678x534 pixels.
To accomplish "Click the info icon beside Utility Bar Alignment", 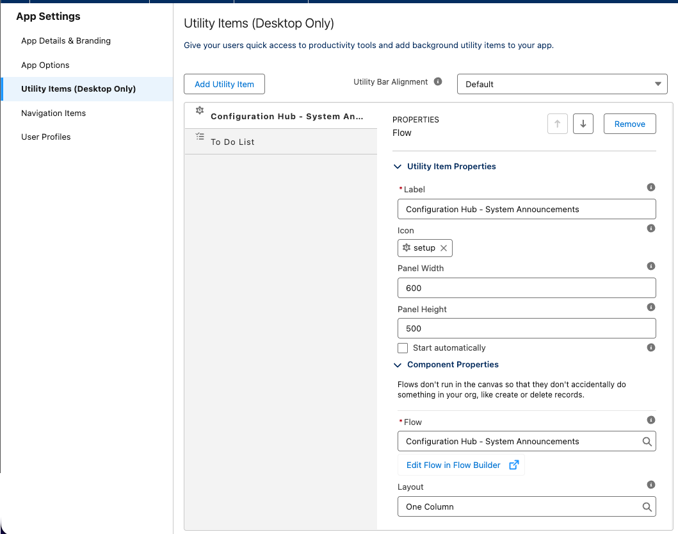I will point(438,81).
